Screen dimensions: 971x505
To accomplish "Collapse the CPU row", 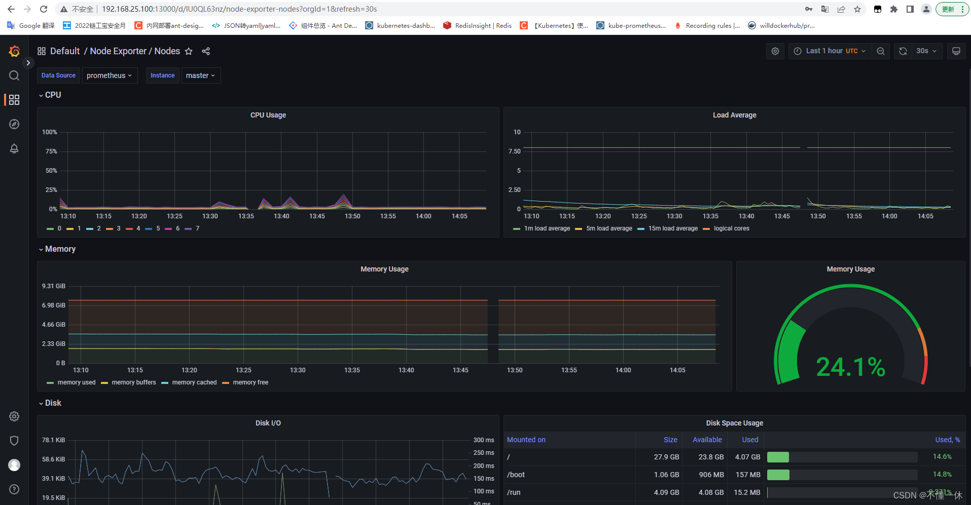I will pyautogui.click(x=50, y=95).
